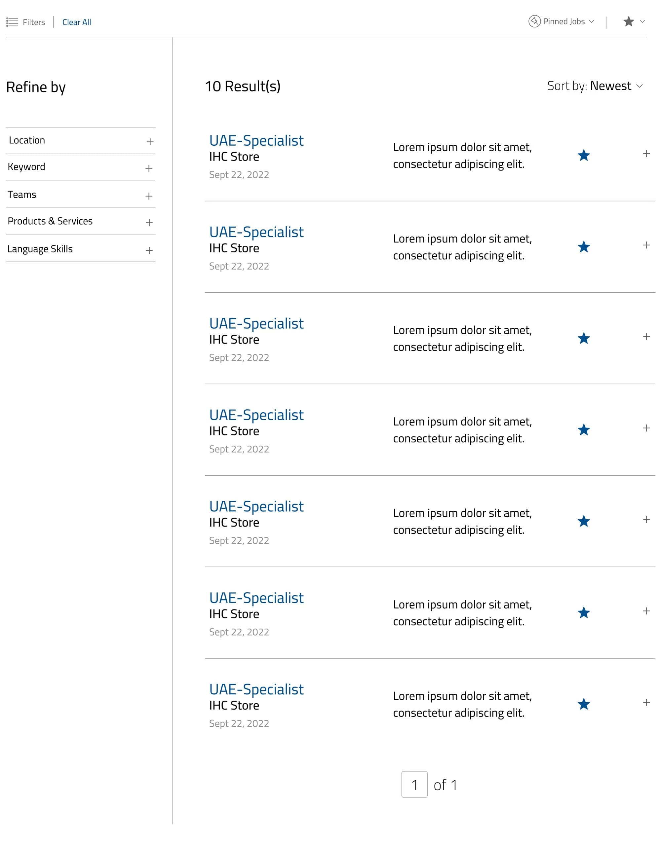Click the blue star on fourth job listing

point(584,429)
